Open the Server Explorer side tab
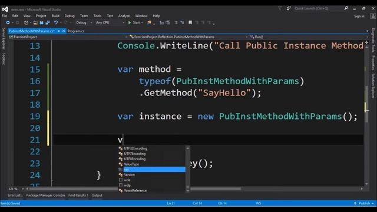Screen dimensions: 377x212 click(x=4, y=39)
